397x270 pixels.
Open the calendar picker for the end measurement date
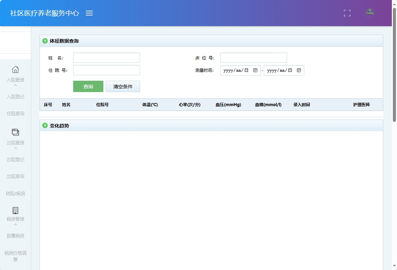click(298, 70)
